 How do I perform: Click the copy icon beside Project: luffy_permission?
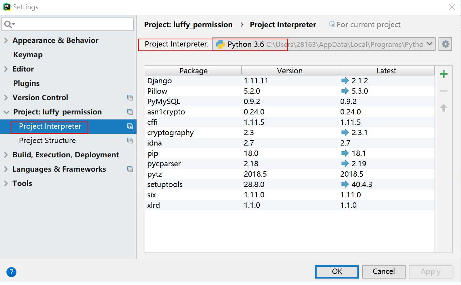[x=130, y=112]
